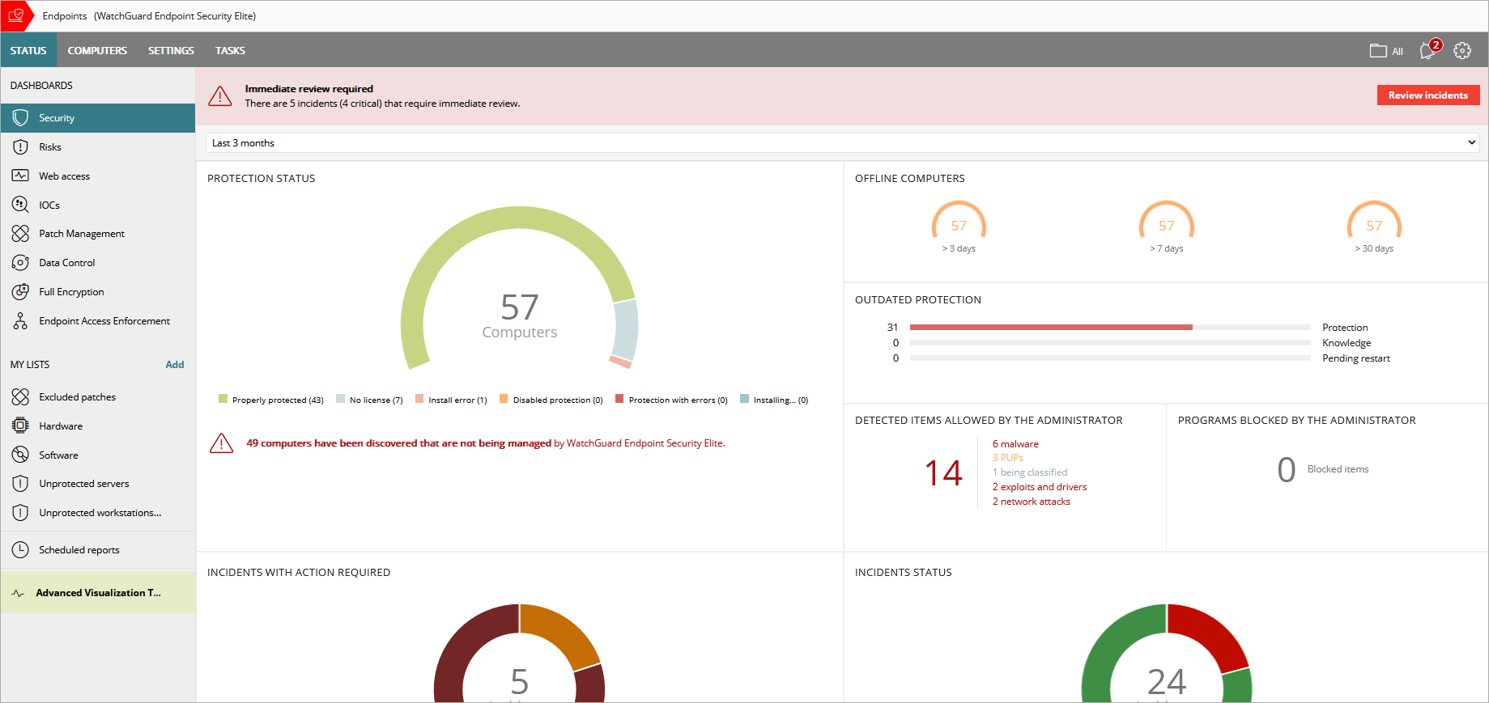1489x703 pixels.
Task: Open the Full Encryption icon
Action: click(21, 292)
